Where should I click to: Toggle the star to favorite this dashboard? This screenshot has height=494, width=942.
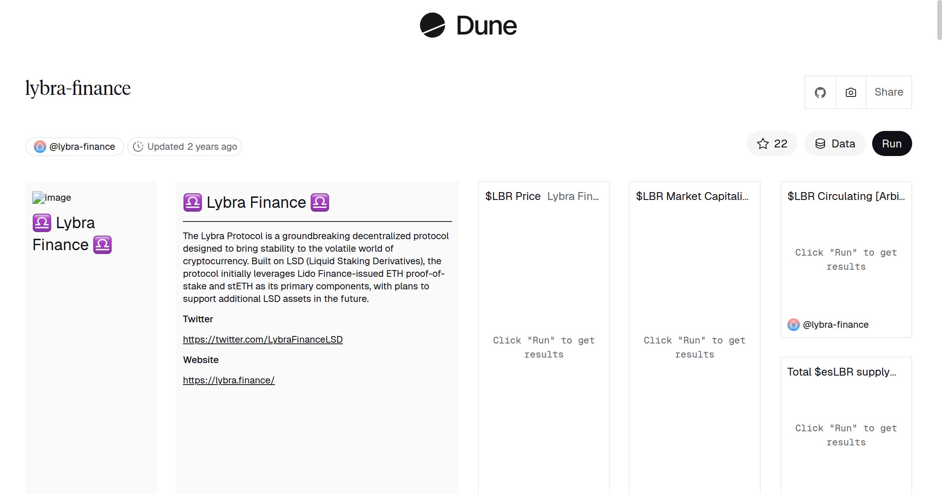[771, 144]
